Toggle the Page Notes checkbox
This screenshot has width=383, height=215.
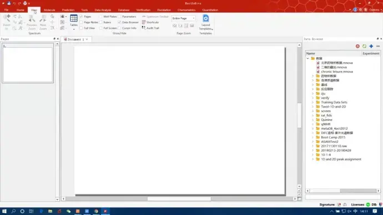(x=82, y=22)
